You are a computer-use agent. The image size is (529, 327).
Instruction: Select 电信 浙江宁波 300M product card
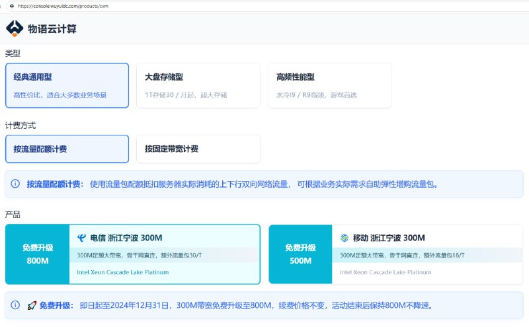coord(133,254)
